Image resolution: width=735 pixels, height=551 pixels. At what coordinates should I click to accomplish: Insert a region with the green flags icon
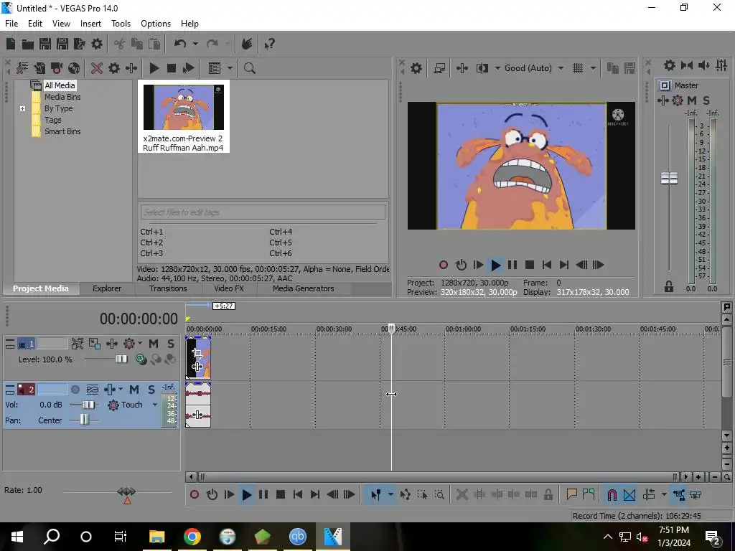coord(589,494)
